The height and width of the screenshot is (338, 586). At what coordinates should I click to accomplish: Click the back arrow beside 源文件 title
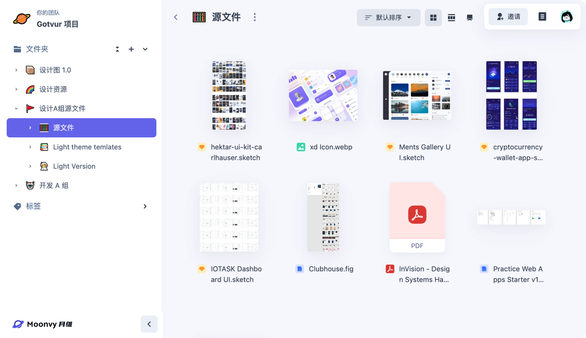click(176, 17)
